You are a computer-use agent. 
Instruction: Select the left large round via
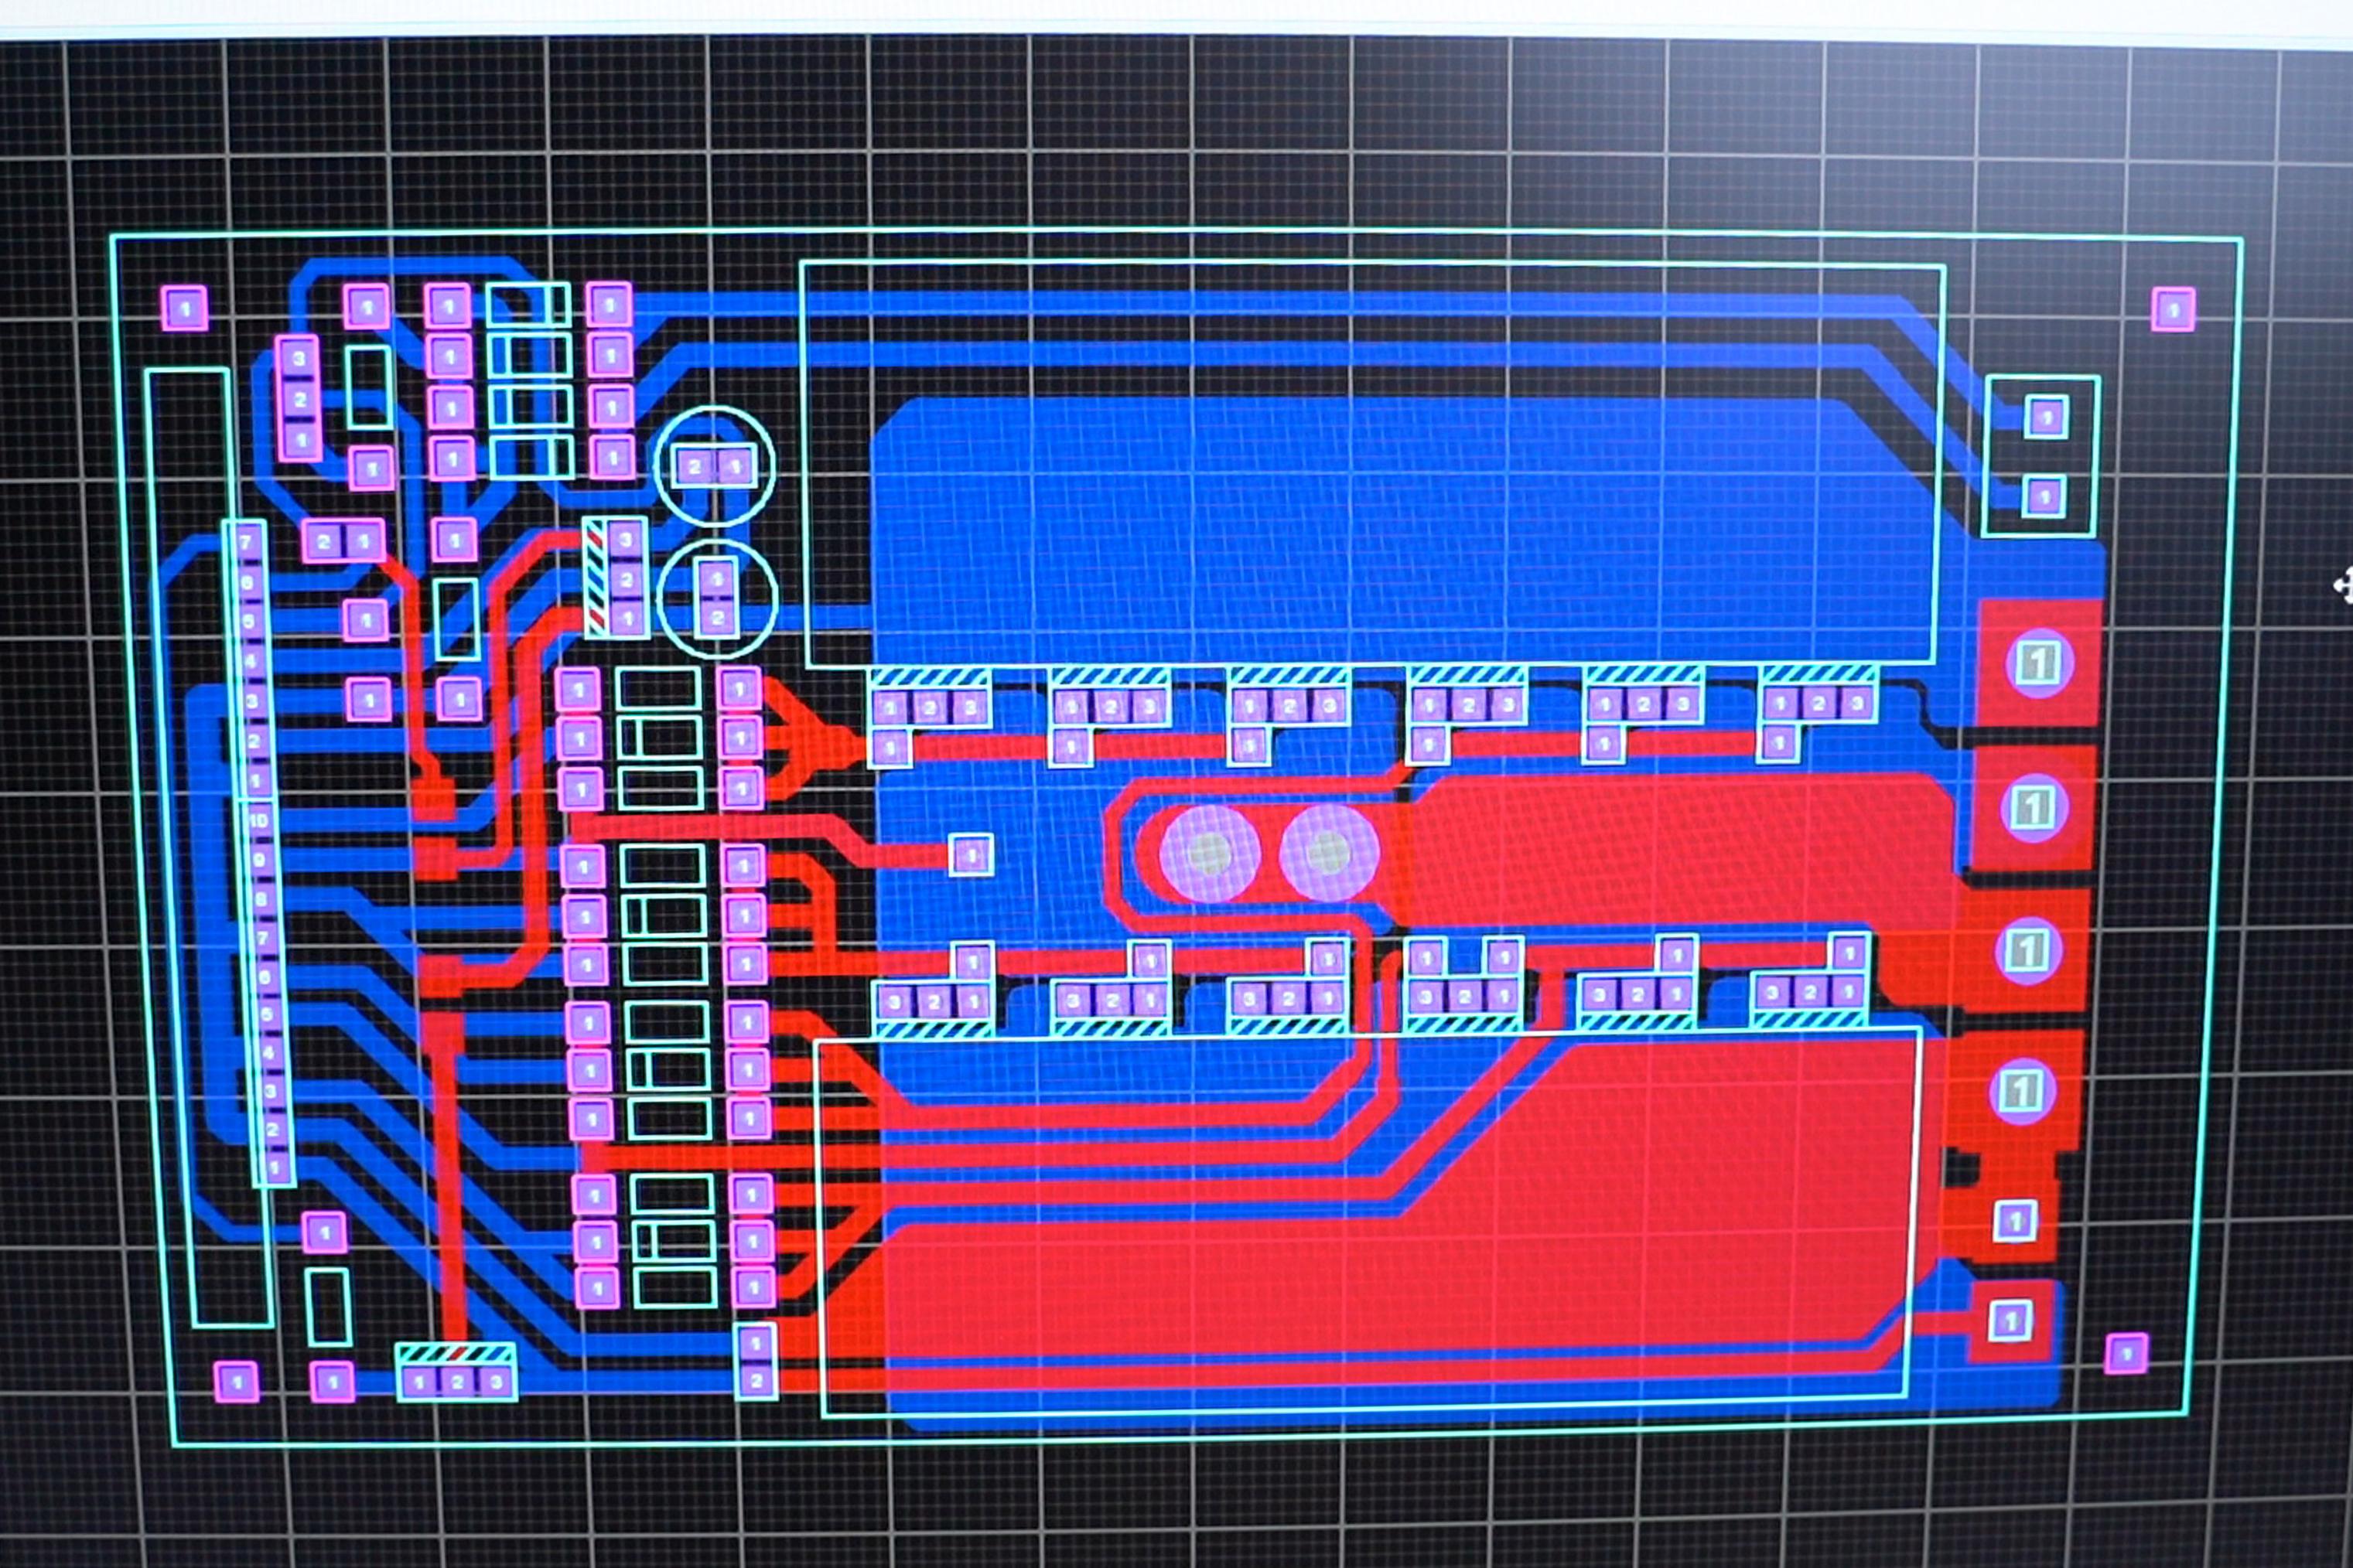pos(1210,853)
